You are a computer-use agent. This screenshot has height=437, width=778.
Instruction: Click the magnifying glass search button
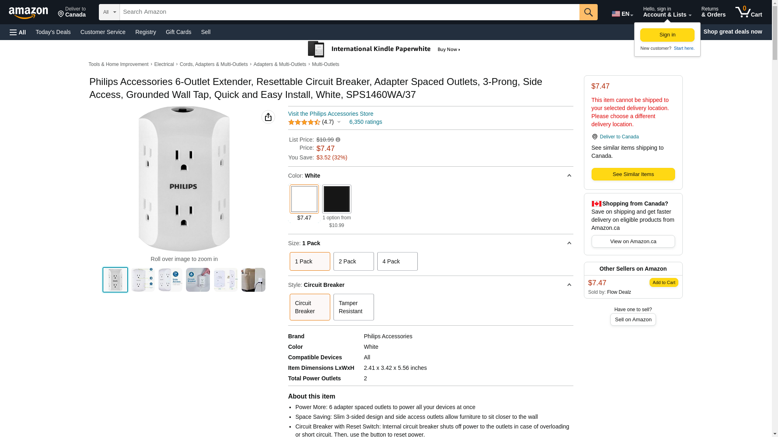[x=588, y=12]
